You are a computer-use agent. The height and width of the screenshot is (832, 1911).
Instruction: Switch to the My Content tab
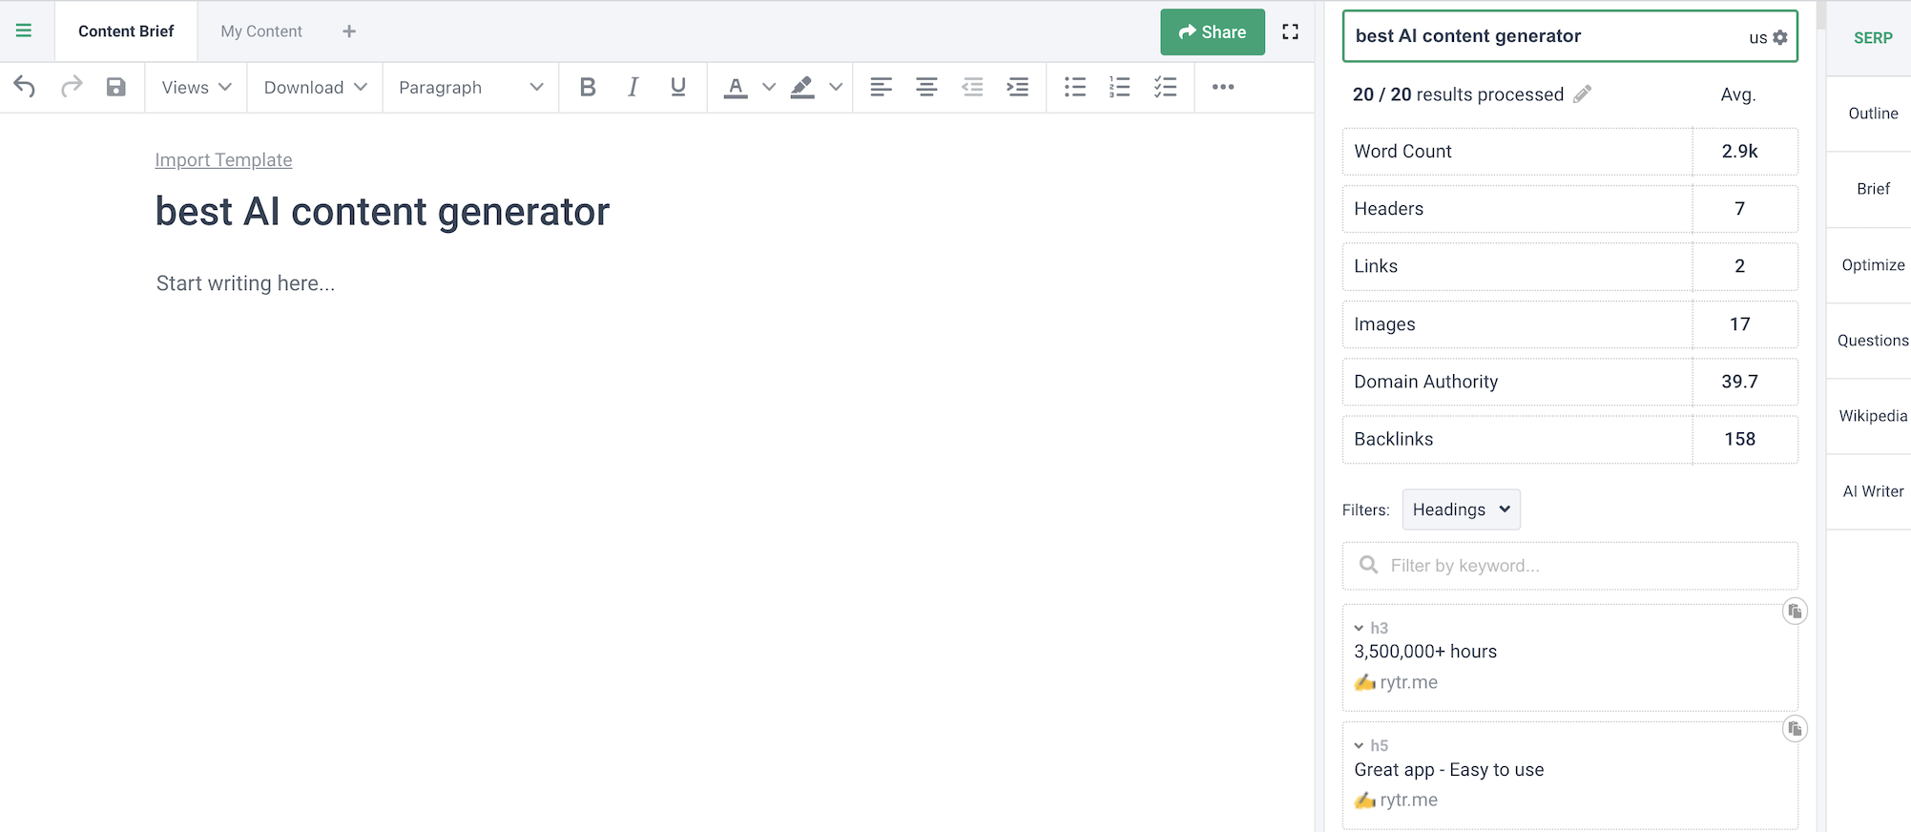click(x=260, y=31)
